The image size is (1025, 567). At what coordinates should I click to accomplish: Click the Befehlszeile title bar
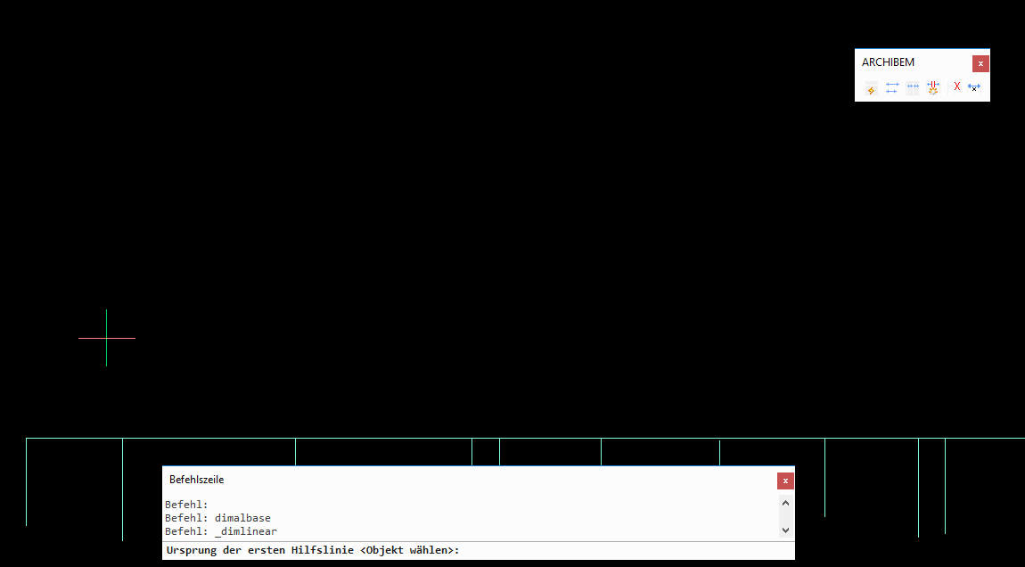point(446,480)
